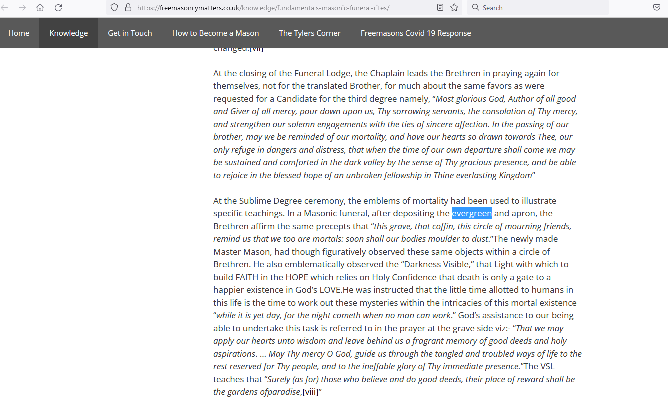Click the URL address bar
668x403 pixels.
coord(284,8)
